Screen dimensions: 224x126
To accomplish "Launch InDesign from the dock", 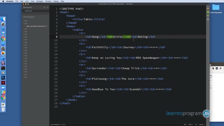I will click(3, 83).
